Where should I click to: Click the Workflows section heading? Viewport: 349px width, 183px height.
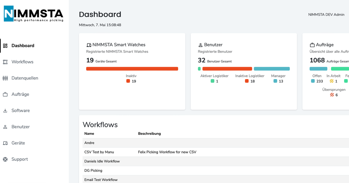pyautogui.click(x=100, y=125)
